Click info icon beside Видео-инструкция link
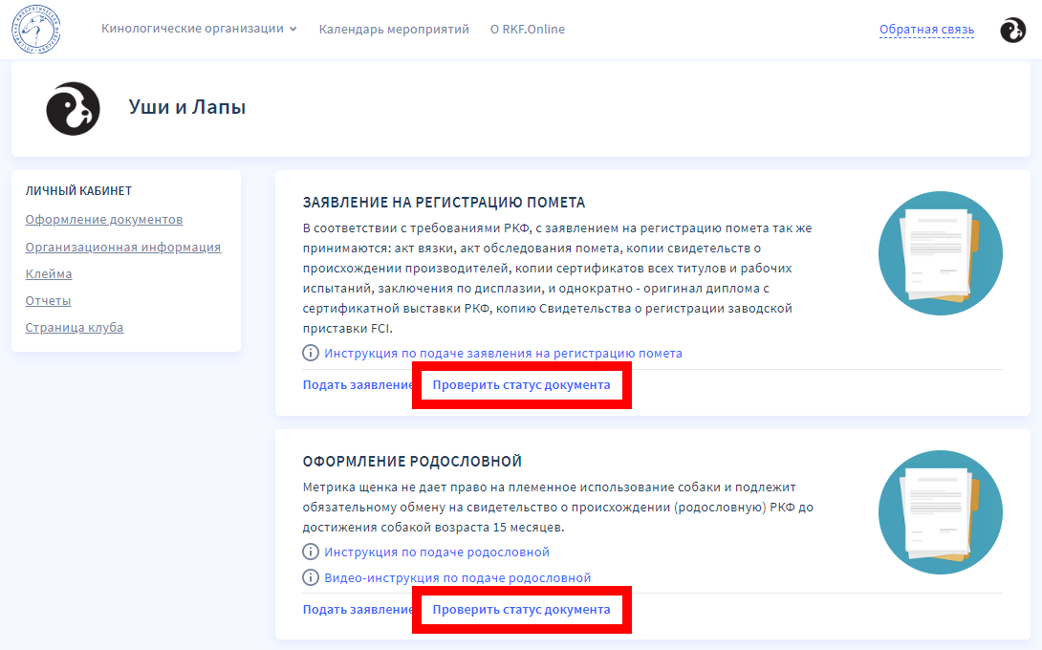 [311, 577]
